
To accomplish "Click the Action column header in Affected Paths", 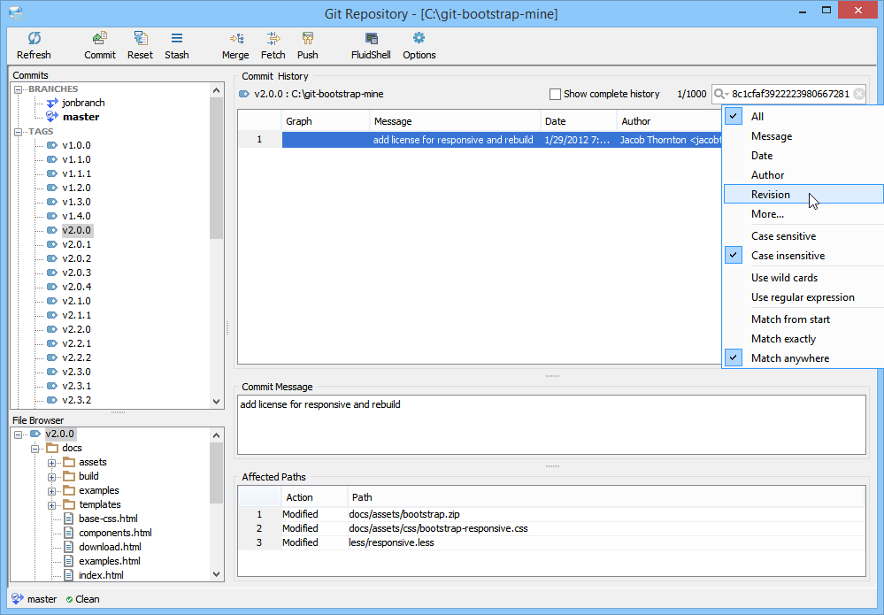I will point(314,497).
